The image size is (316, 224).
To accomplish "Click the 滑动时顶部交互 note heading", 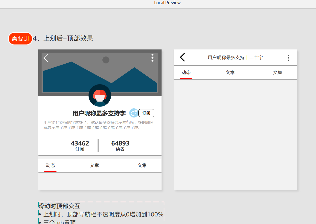I will pyautogui.click(x=59, y=206).
